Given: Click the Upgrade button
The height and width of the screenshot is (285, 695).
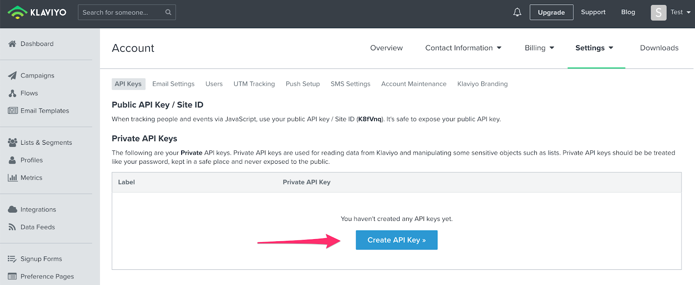Looking at the screenshot, I should coord(551,12).
